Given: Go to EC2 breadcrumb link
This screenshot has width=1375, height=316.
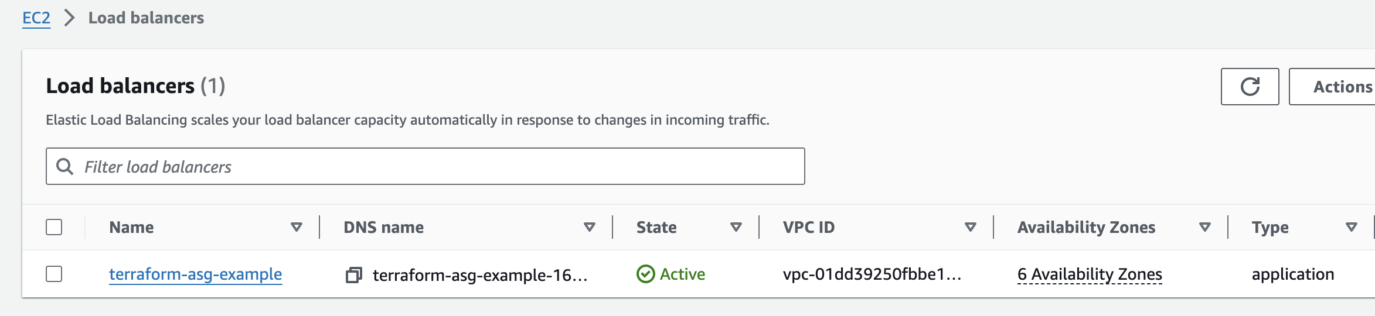Looking at the screenshot, I should [x=36, y=18].
